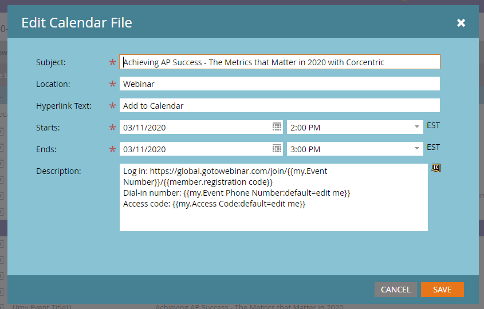This screenshot has width=484, height=309.
Task: Focus the Subject text field
Action: click(280, 62)
